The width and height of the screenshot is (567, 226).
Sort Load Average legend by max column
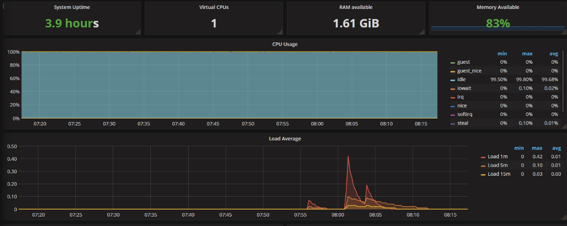coord(537,148)
